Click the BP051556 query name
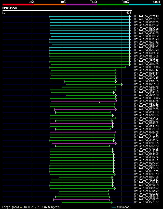This screenshot has height=209, width=163. click(x=10, y=8)
